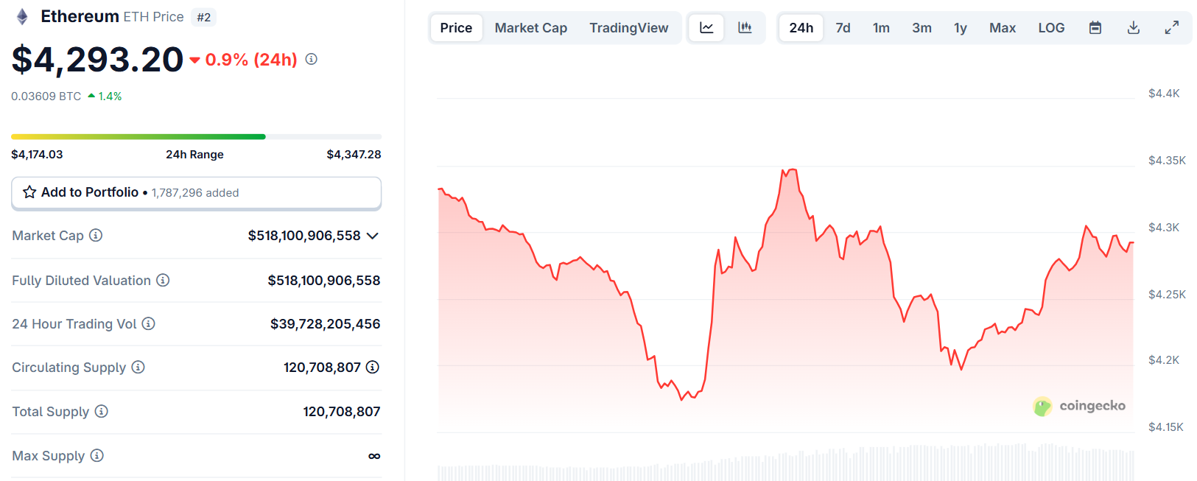Click the Fully Diluted Valuation $518,100,906,558 value
1197x481 pixels.
tap(324, 281)
